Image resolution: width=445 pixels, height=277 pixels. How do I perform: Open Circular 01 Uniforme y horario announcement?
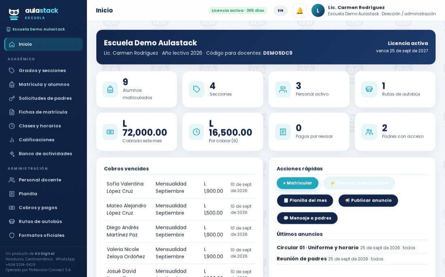318,248
